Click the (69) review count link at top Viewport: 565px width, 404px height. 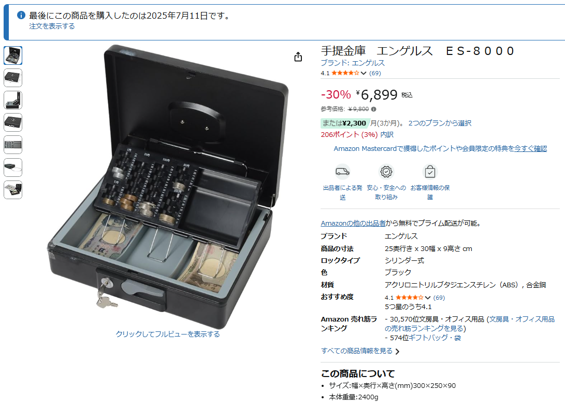click(x=375, y=73)
